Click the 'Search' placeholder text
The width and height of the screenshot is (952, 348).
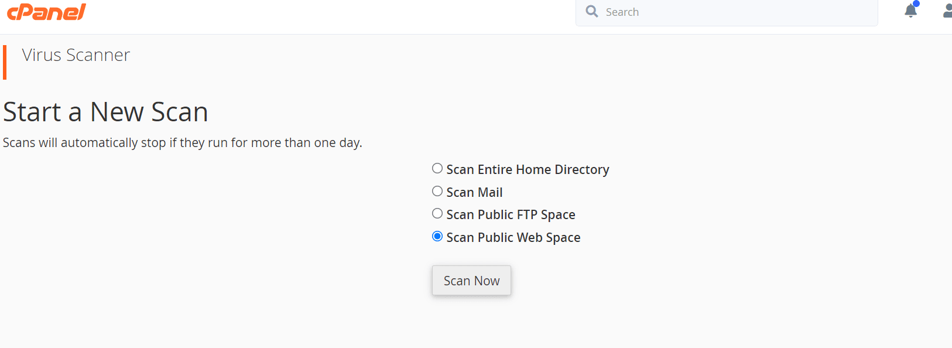coord(622,12)
